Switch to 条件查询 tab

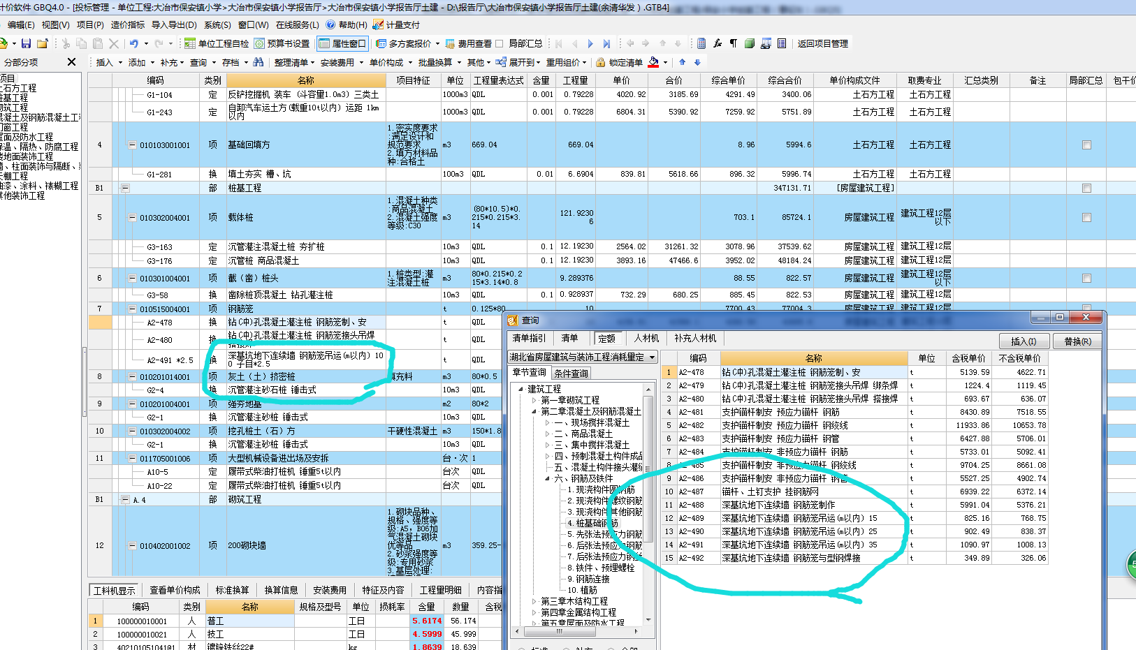[571, 373]
